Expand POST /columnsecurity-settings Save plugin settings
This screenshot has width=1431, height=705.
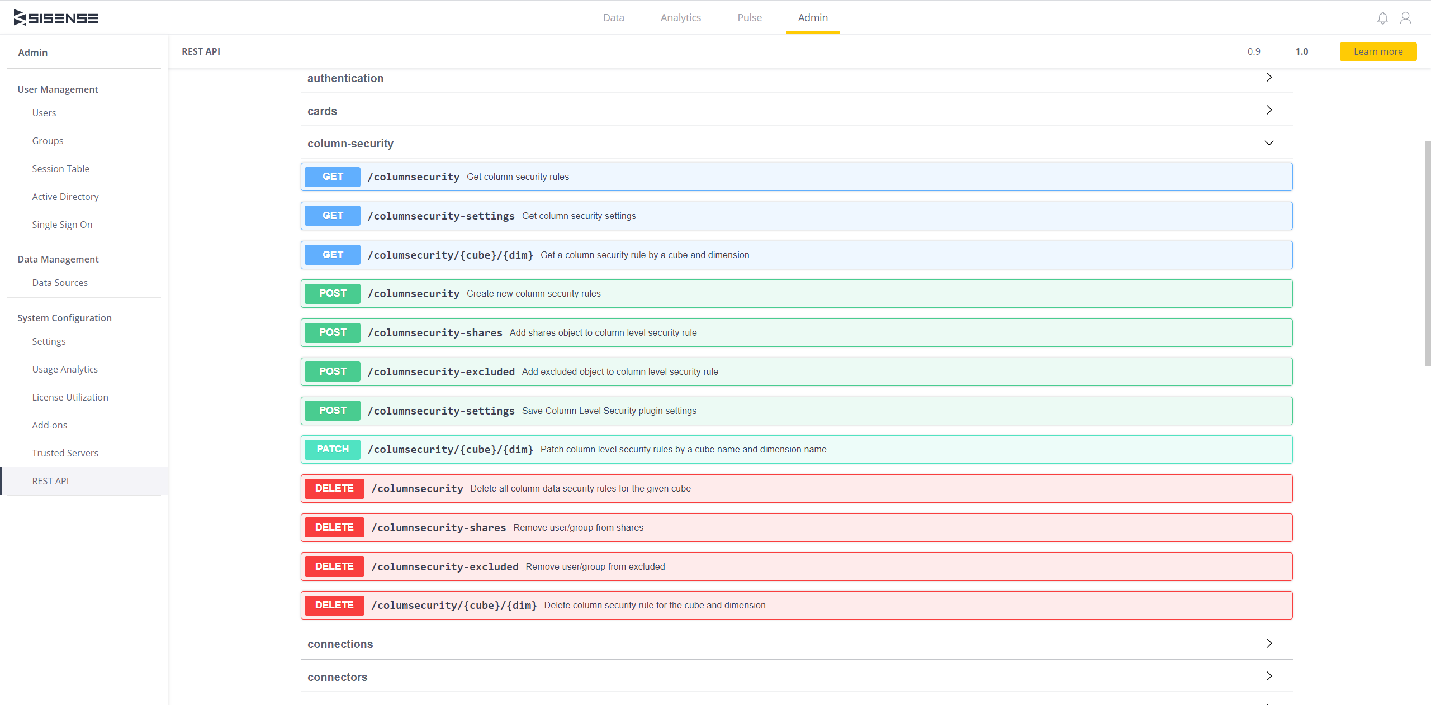point(797,411)
